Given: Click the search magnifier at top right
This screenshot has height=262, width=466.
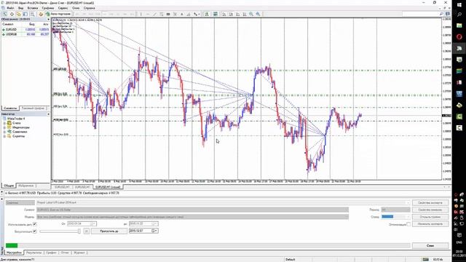Looking at the screenshot, I should point(441,14).
